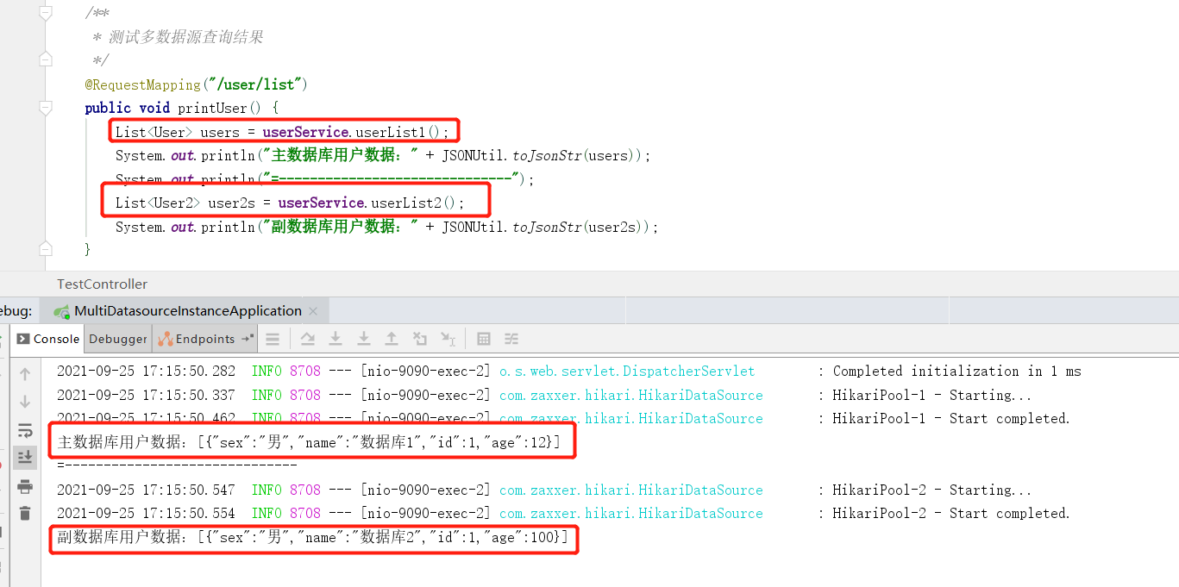Click "HikariPool-1 - Starting..." log message
This screenshot has height=587, width=1179.
tap(931, 396)
